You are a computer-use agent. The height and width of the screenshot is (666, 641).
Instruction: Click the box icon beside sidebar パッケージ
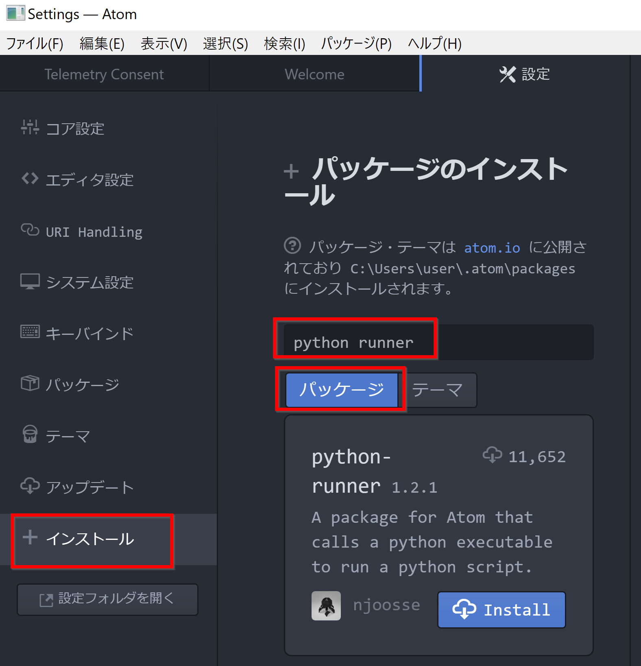click(x=30, y=383)
